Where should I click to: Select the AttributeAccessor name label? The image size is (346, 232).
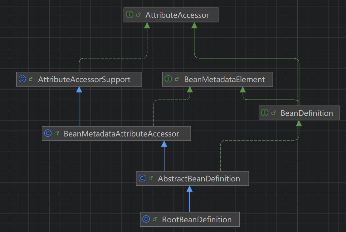pyautogui.click(x=177, y=15)
